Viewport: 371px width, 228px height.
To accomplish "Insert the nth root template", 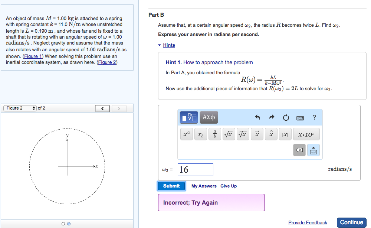I will [243, 134].
